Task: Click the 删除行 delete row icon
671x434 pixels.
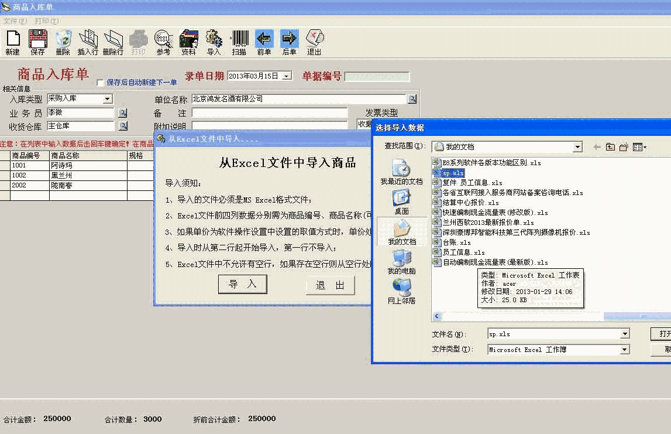Action: [x=113, y=41]
